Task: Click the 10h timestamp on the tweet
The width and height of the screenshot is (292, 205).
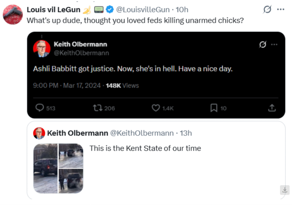Action: click(x=182, y=10)
